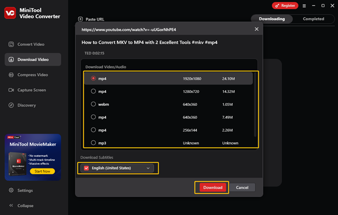The height and width of the screenshot is (215, 338).
Task: Click the video title text
Action: [x=149, y=42]
